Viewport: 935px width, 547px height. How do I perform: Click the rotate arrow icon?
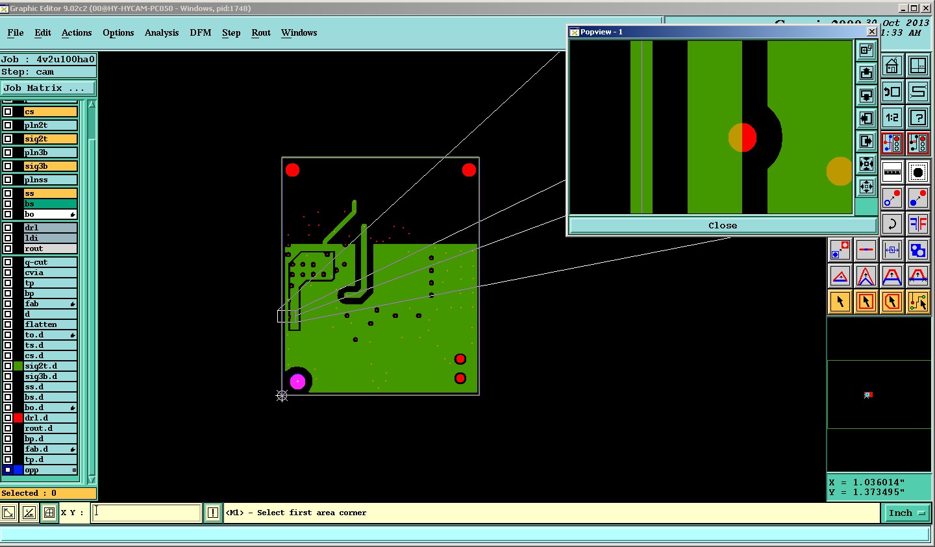pos(892,224)
